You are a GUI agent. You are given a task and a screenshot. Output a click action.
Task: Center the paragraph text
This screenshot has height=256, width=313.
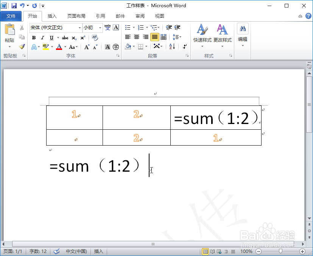(x=137, y=37)
